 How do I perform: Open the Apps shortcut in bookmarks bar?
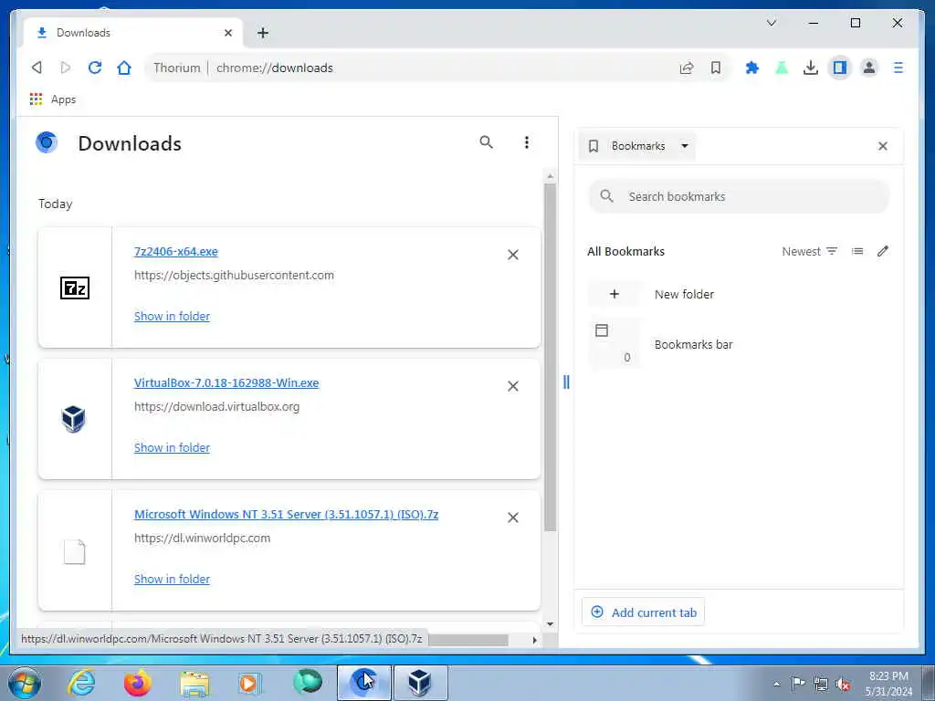53,99
